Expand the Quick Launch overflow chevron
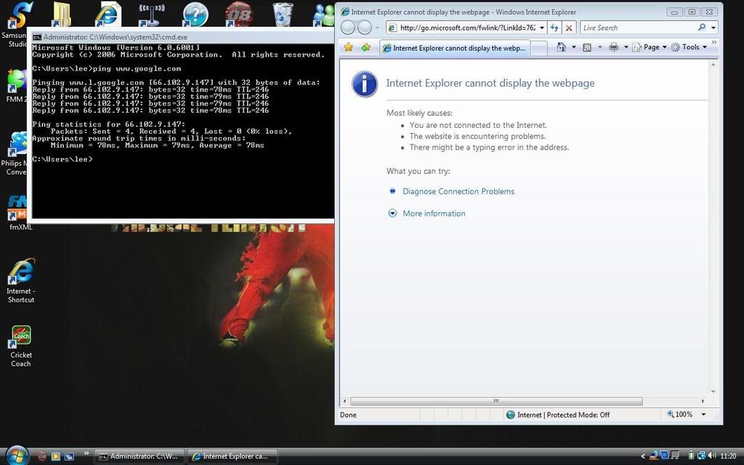 coord(86,453)
